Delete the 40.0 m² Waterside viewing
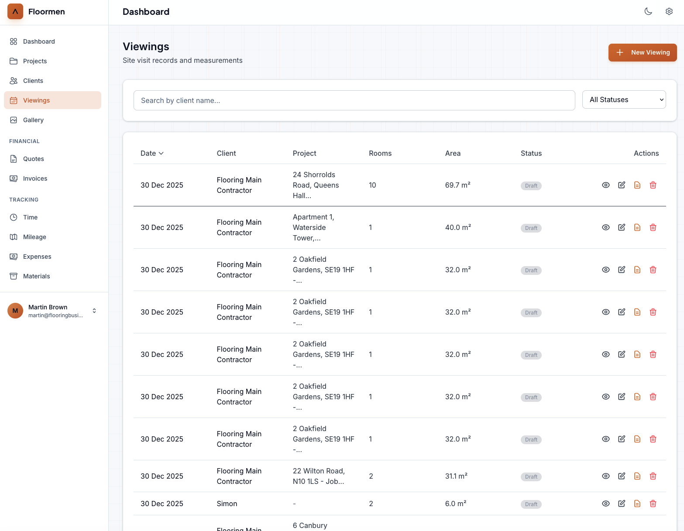This screenshot has height=531, width=684. pyautogui.click(x=653, y=227)
